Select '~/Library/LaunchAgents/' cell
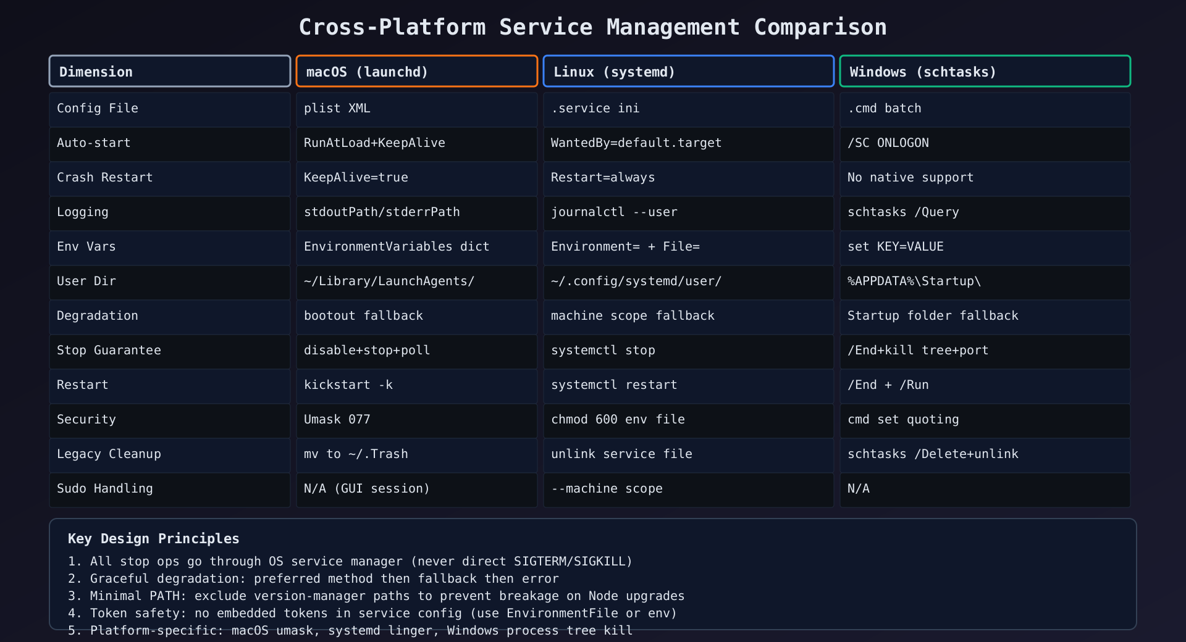 coord(417,283)
